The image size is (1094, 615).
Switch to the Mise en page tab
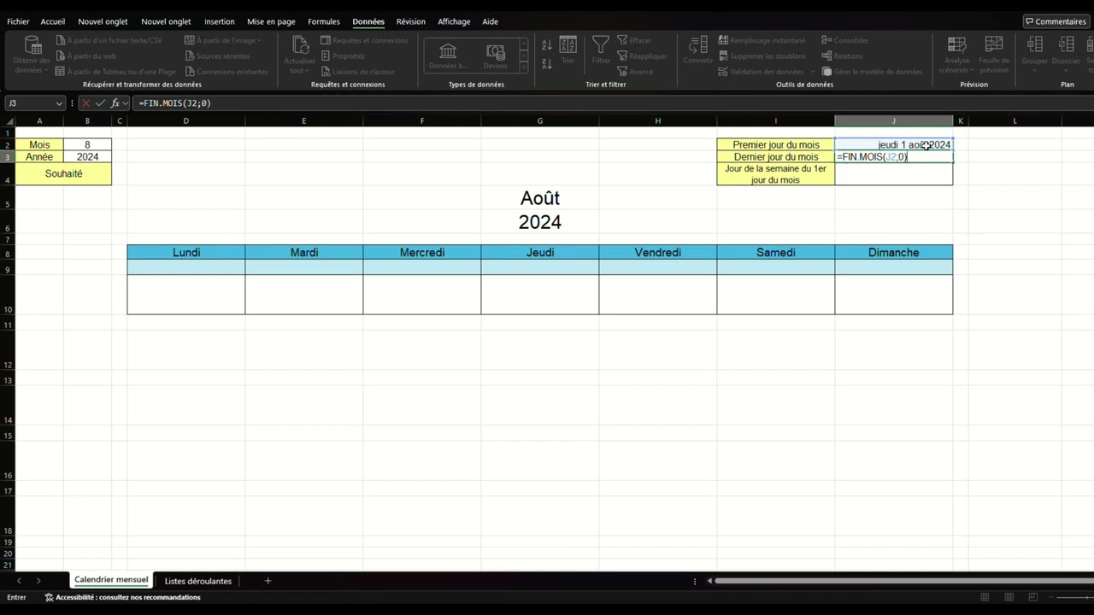271,21
